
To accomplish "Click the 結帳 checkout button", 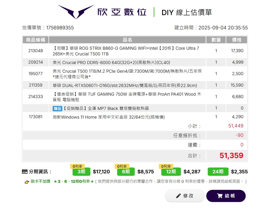I will coord(226,196).
